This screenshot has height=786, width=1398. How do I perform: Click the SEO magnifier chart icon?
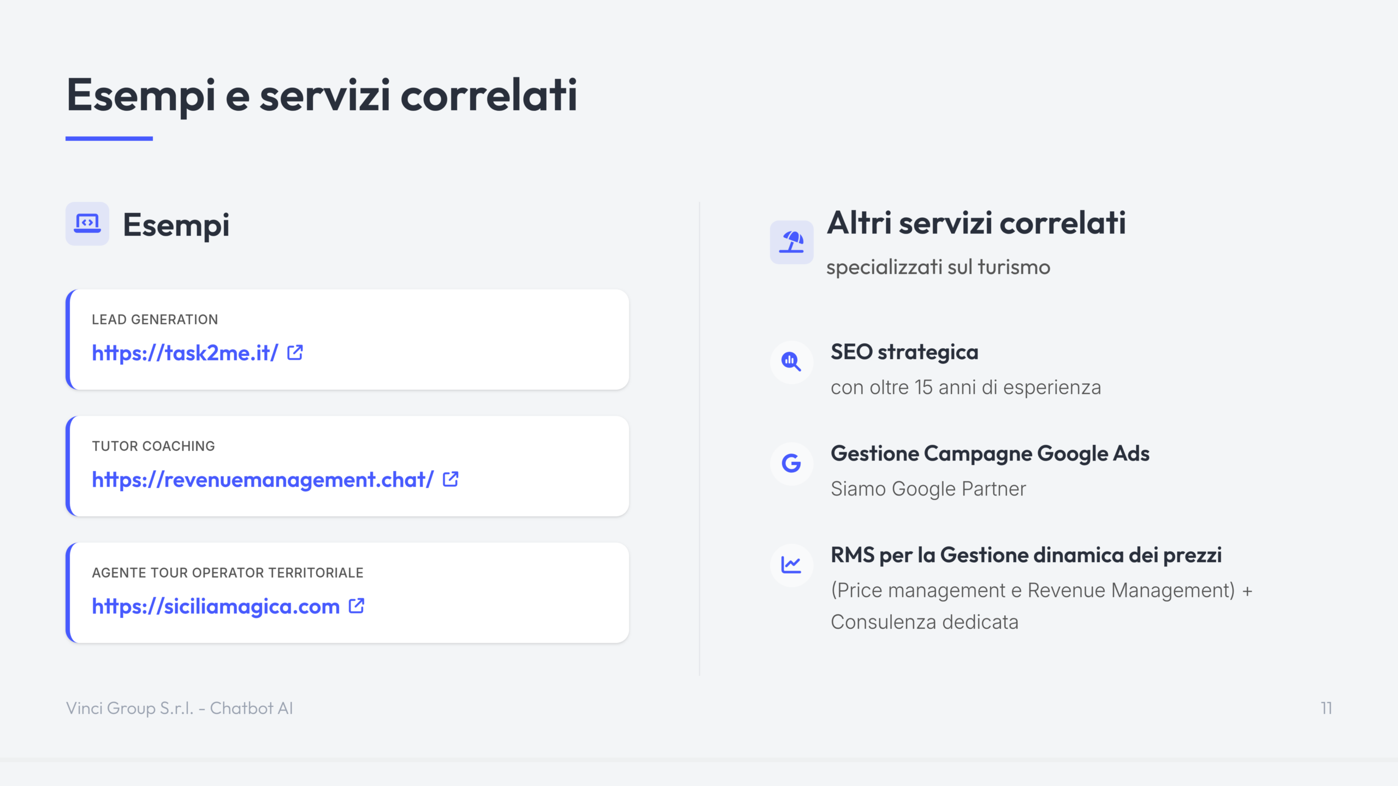tap(791, 362)
